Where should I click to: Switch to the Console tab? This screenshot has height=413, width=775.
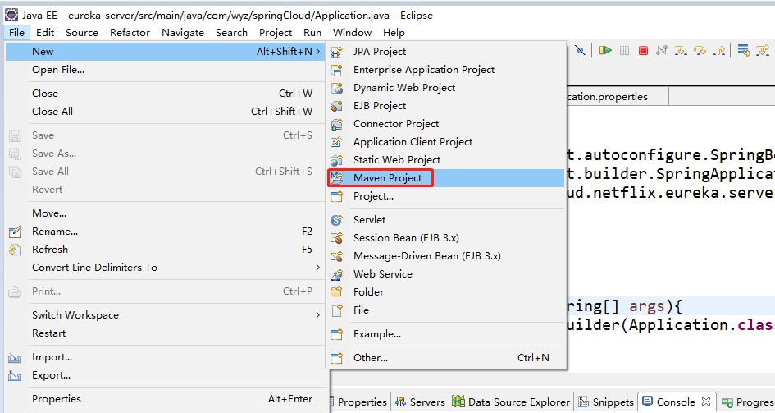[x=676, y=402]
